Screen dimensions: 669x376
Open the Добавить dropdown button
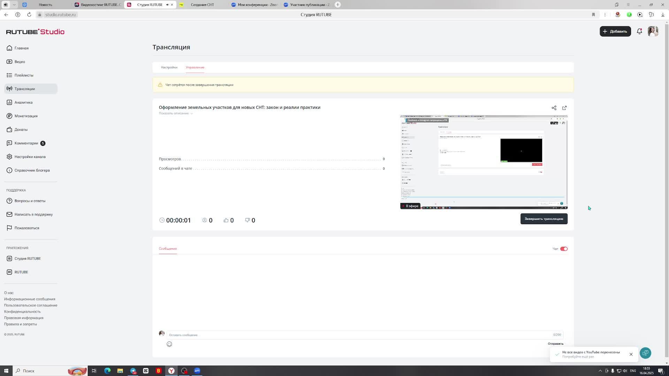[615, 31]
